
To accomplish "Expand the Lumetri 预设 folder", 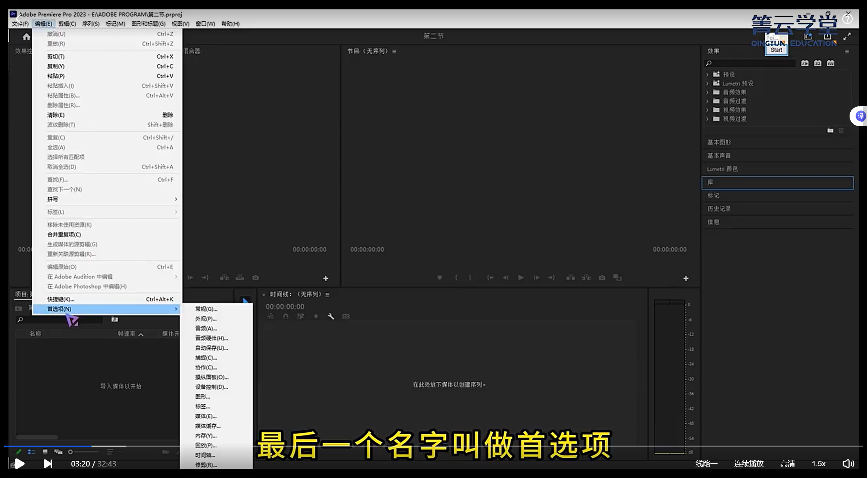I will 707,83.
